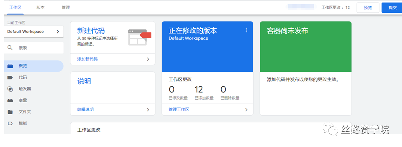Switch to the 版本 tab
This screenshot has height=147, width=402.
point(40,7)
